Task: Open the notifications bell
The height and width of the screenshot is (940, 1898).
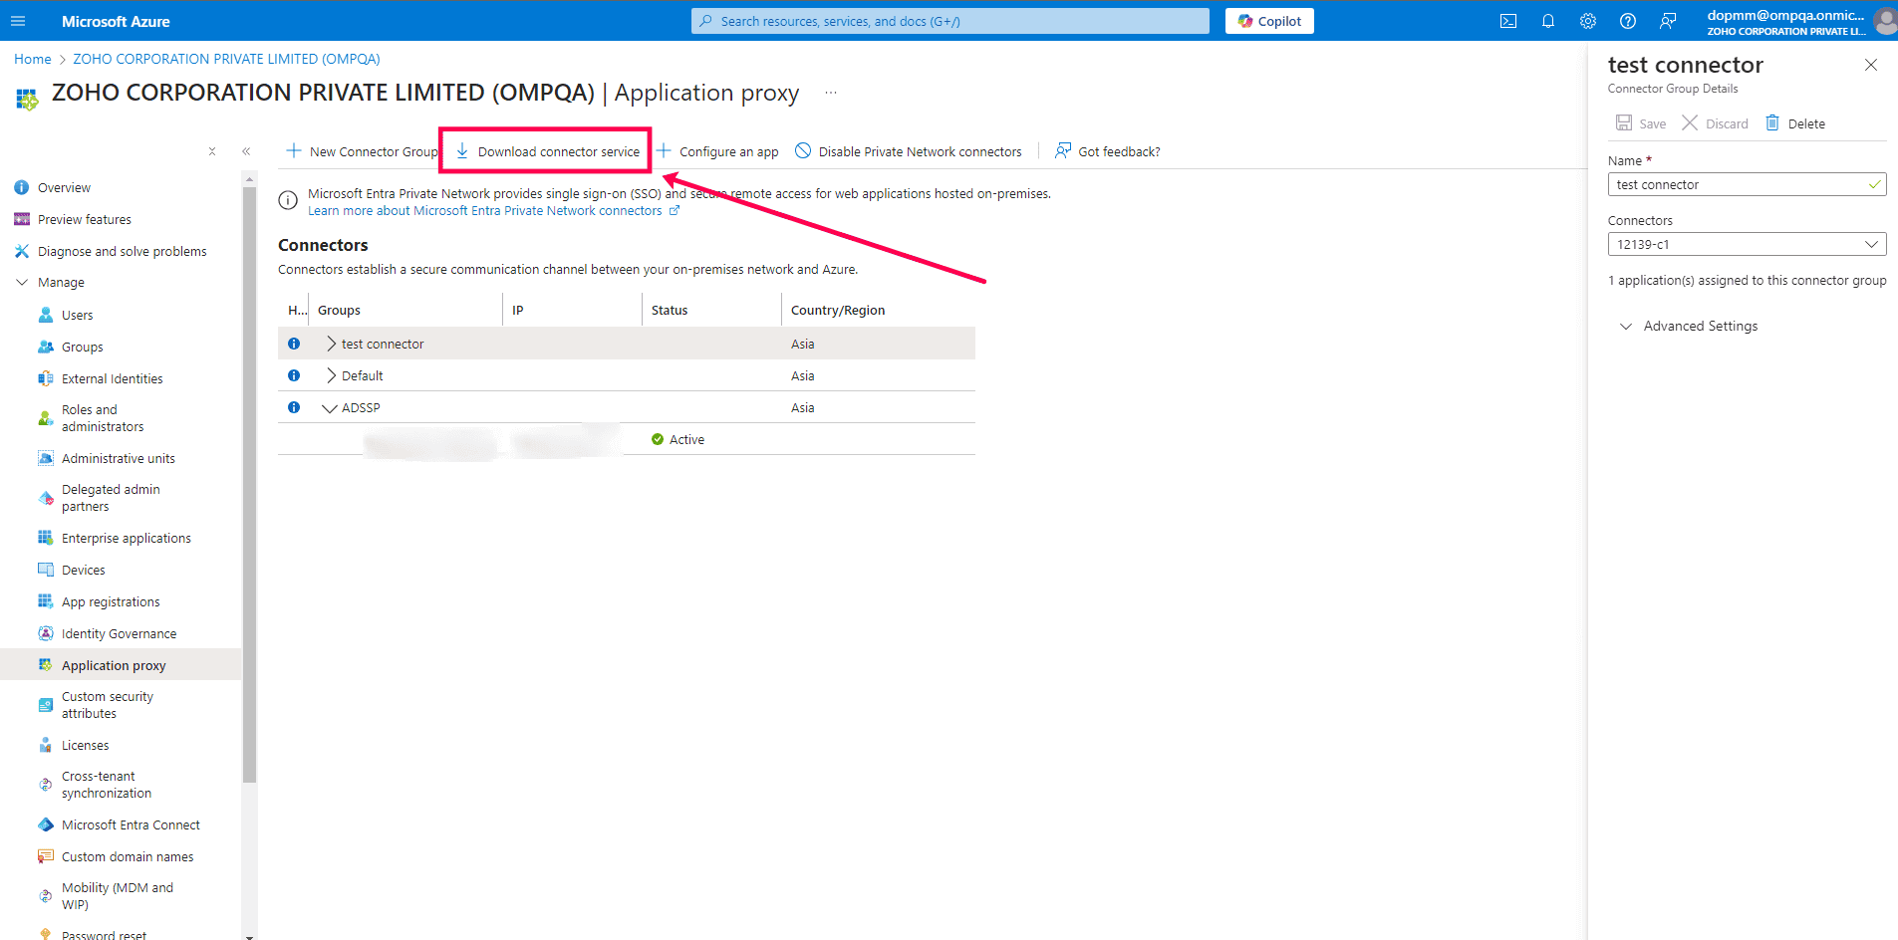Action: pyautogui.click(x=1548, y=21)
